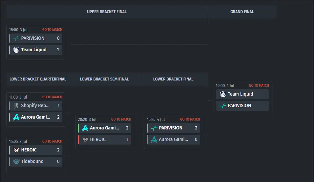The image size is (314, 182).
Task: Click 20:20 3 Jul match time
Action: [x=87, y=120]
